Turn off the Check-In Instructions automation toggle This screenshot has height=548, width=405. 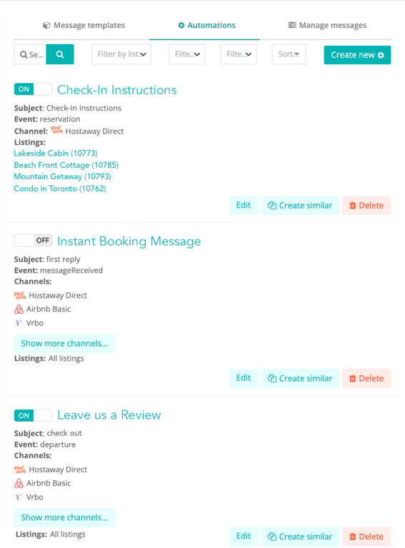pos(33,89)
